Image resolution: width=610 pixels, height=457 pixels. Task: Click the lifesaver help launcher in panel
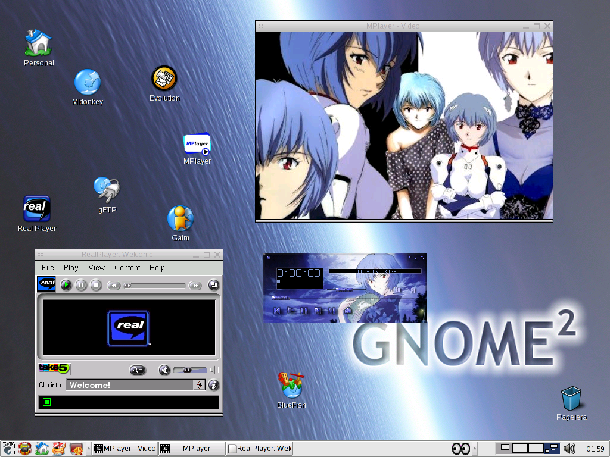click(25, 449)
